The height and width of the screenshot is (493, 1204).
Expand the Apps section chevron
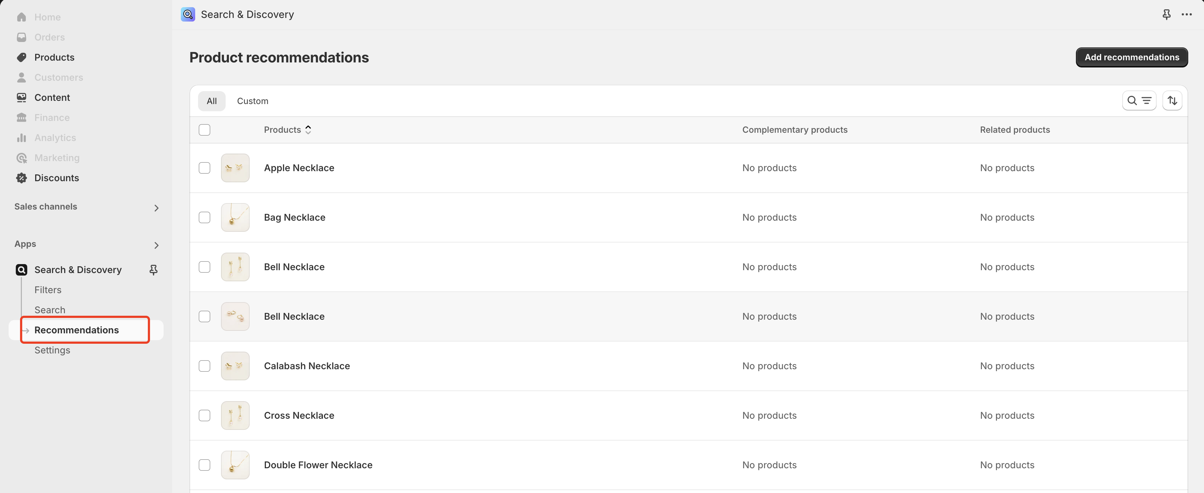coord(156,245)
